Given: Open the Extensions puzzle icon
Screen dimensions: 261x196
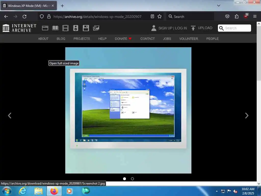Looking at the screenshot, I should coord(237,17).
